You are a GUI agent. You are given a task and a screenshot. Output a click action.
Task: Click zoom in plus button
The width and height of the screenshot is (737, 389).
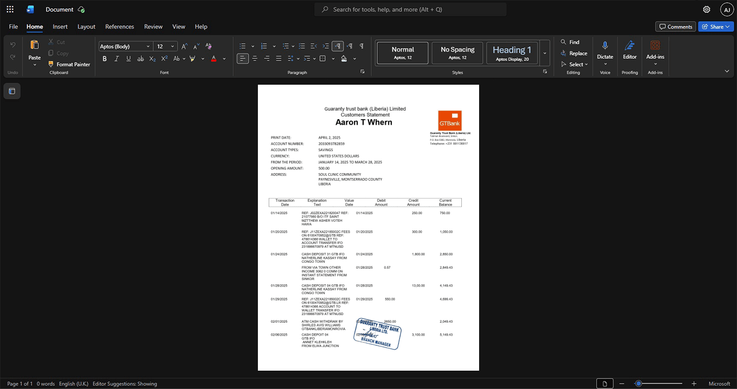point(694,384)
